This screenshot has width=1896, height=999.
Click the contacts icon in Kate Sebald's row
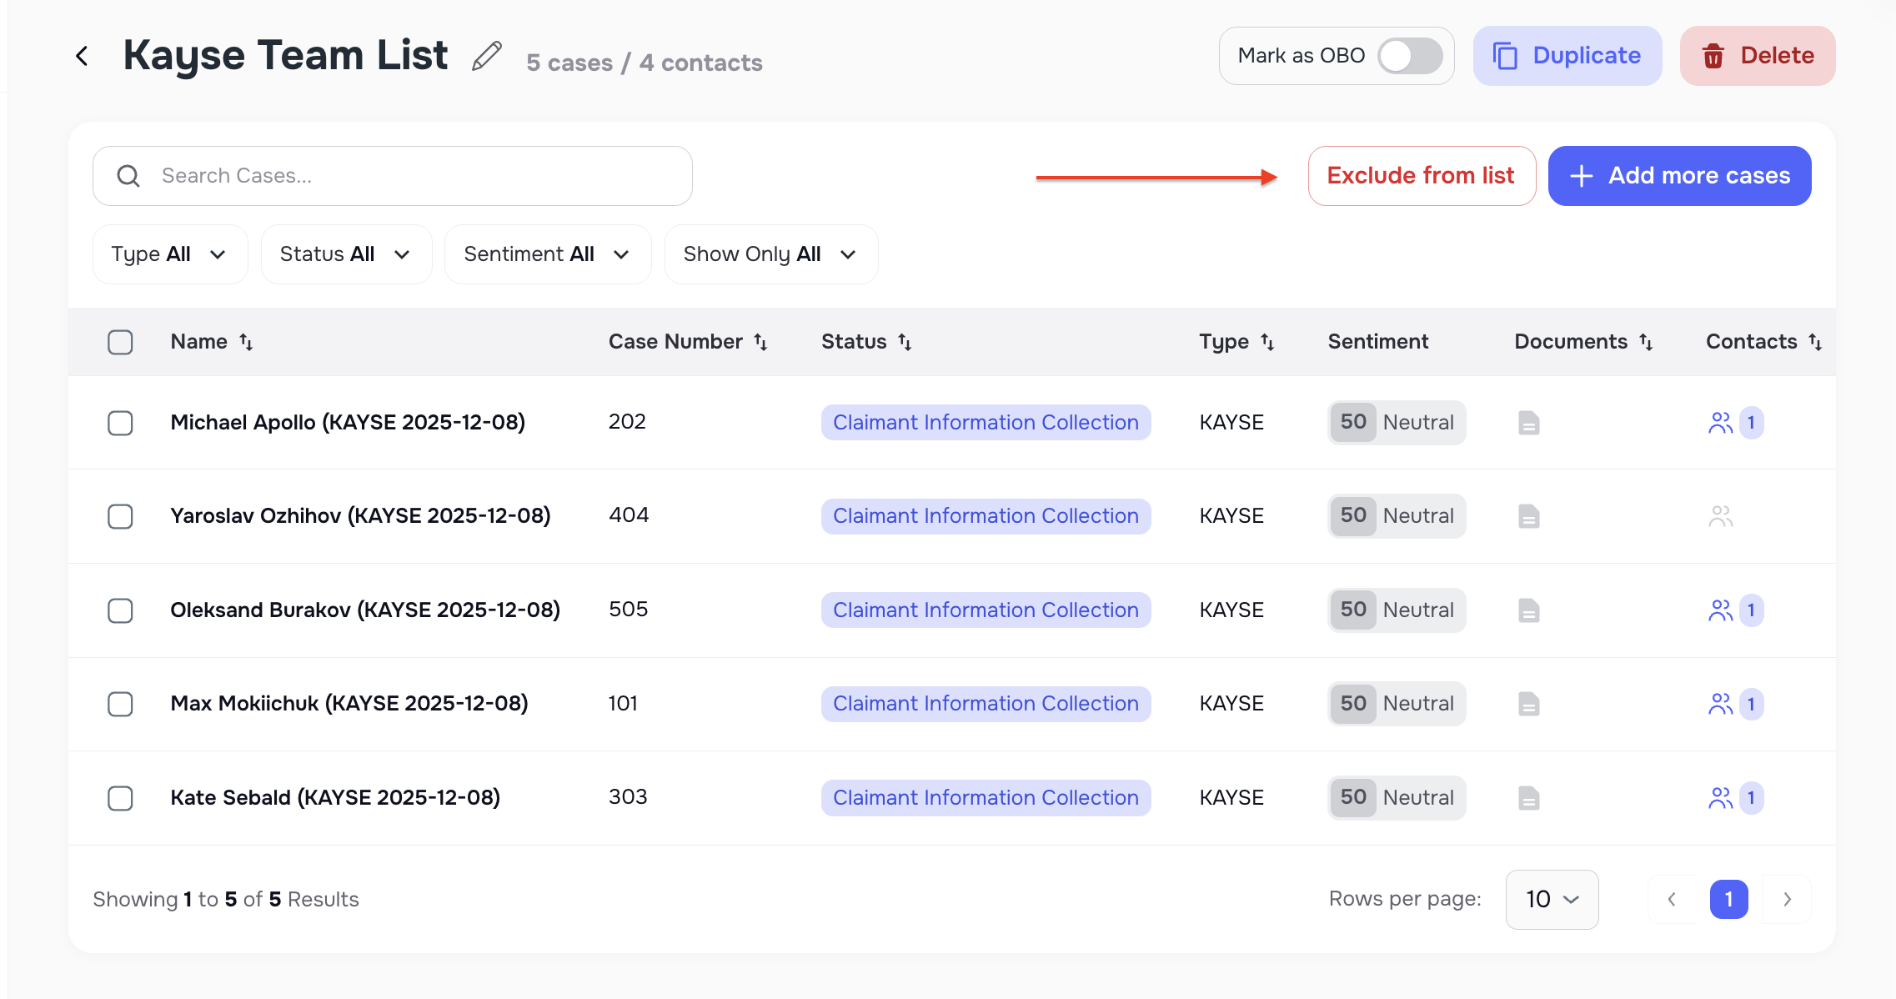1721,798
